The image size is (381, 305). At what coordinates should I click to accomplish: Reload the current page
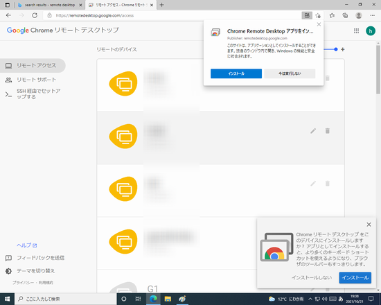(35, 15)
